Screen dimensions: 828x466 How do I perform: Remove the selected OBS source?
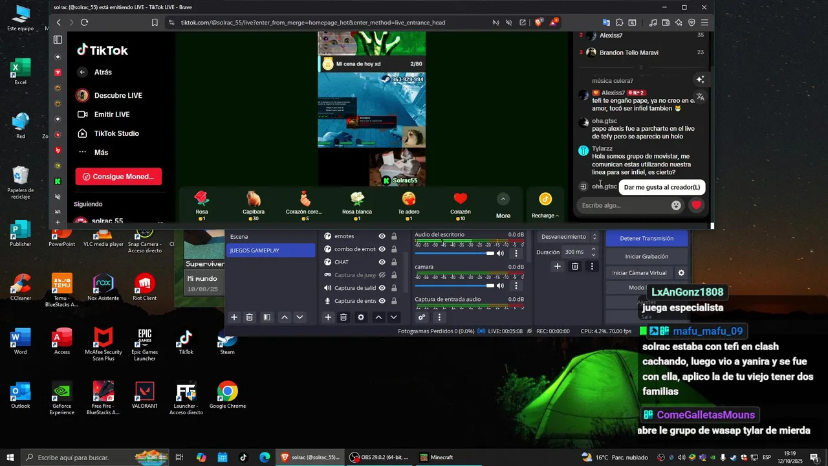coord(343,317)
